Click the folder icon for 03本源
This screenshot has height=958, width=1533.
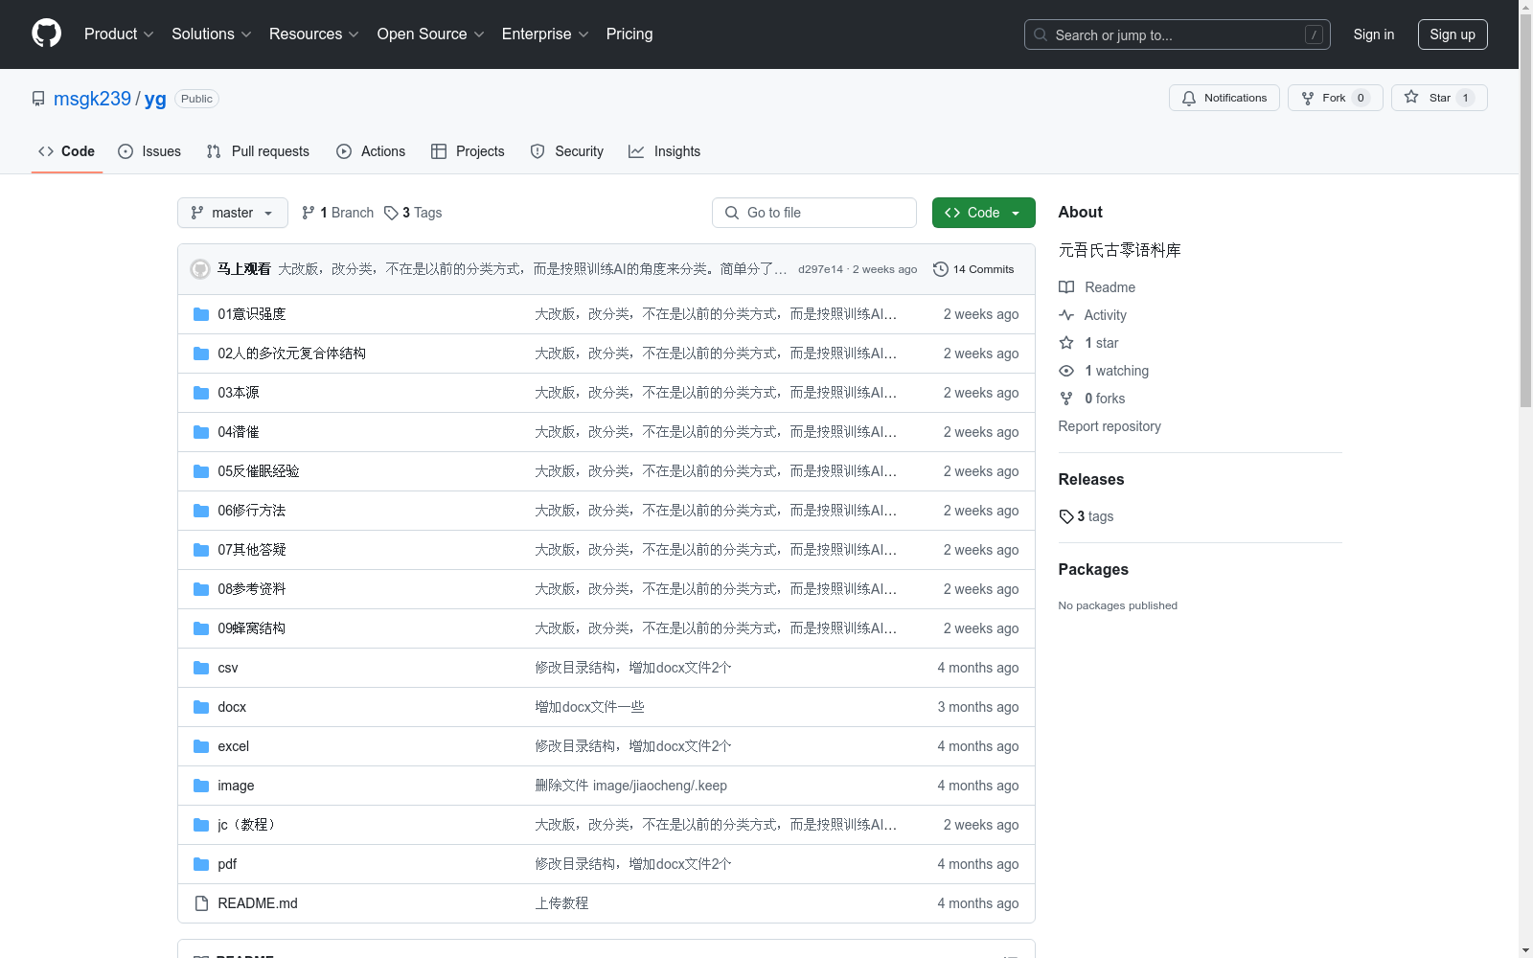click(201, 393)
